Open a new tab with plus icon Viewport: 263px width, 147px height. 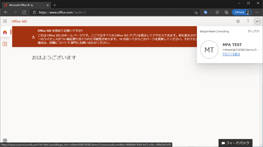pos(55,5)
